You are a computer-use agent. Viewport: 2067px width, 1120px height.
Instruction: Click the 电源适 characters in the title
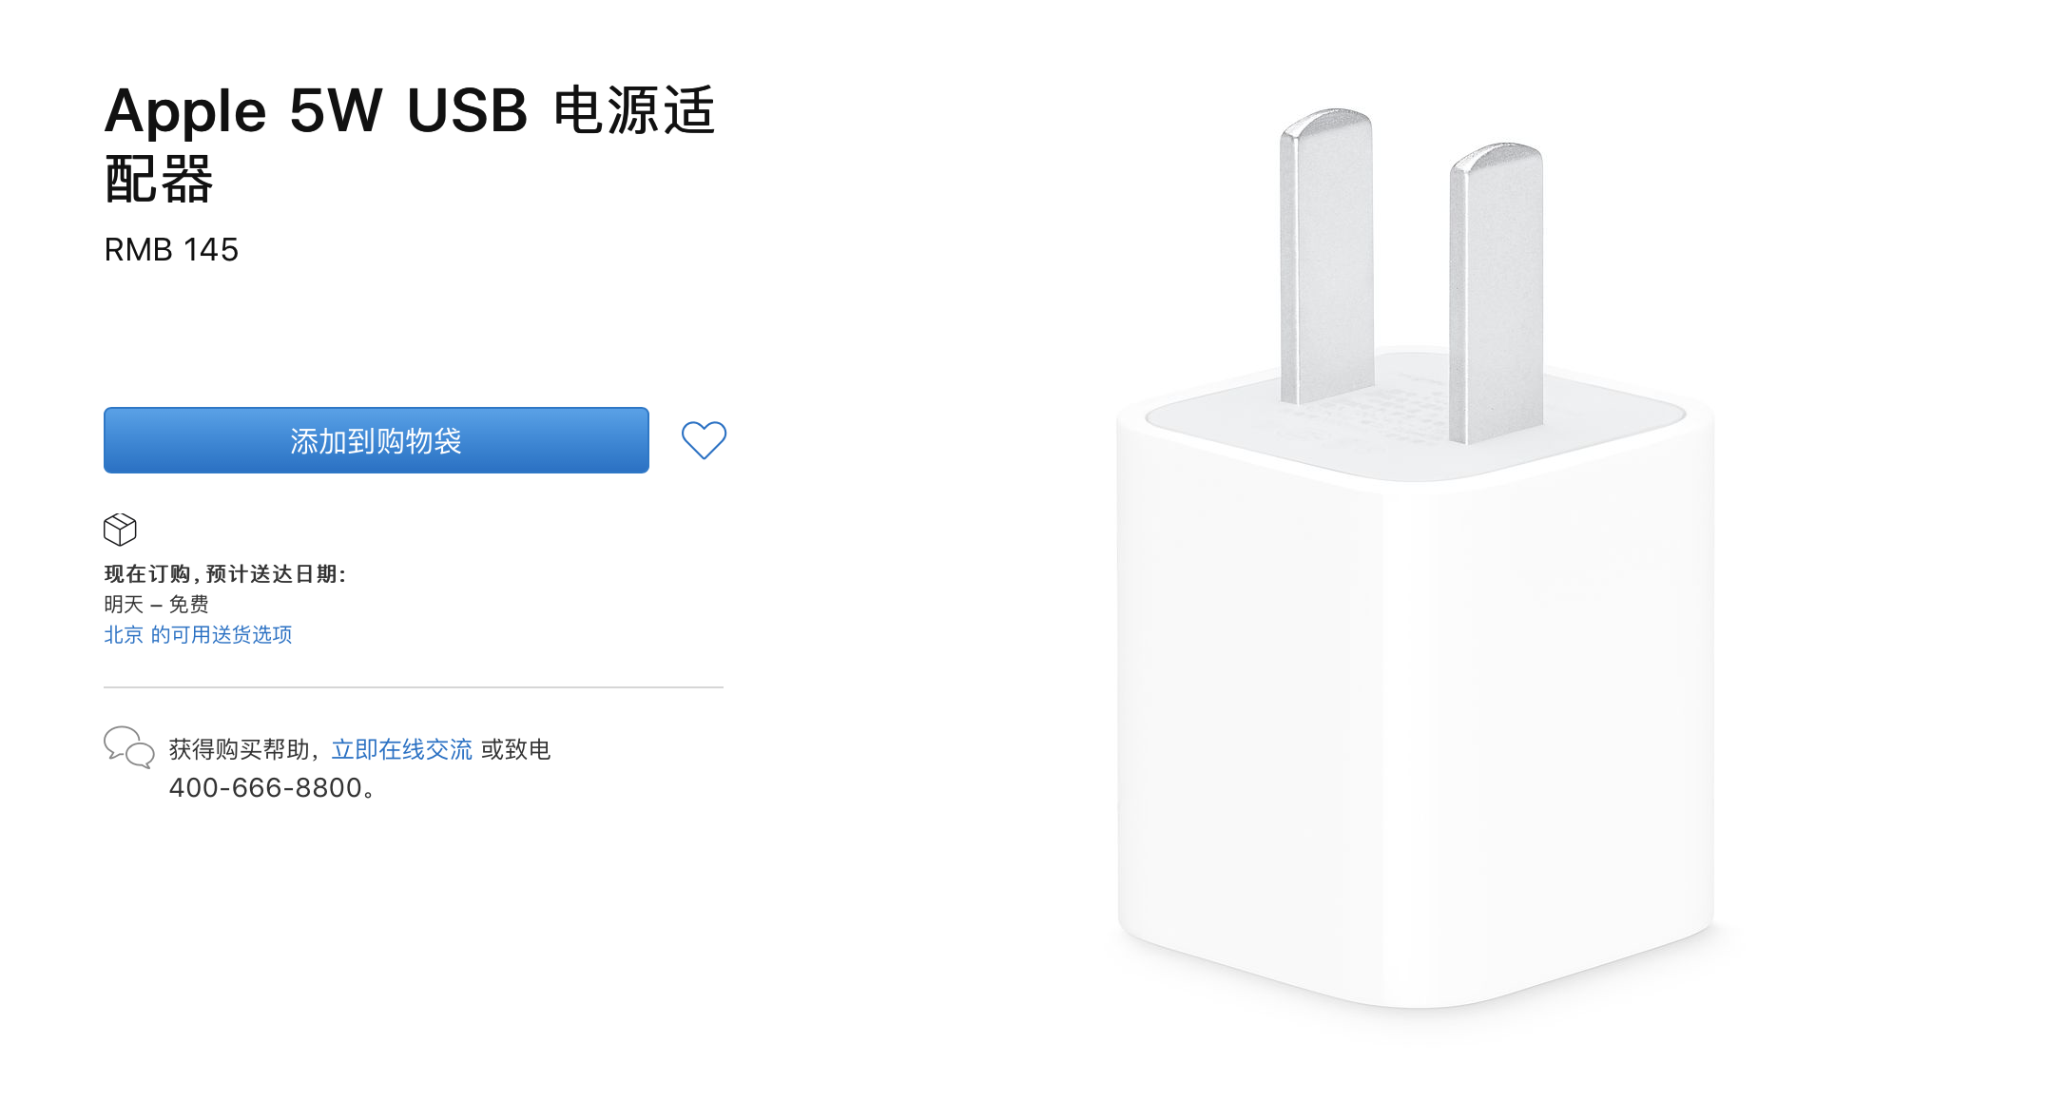click(x=634, y=110)
